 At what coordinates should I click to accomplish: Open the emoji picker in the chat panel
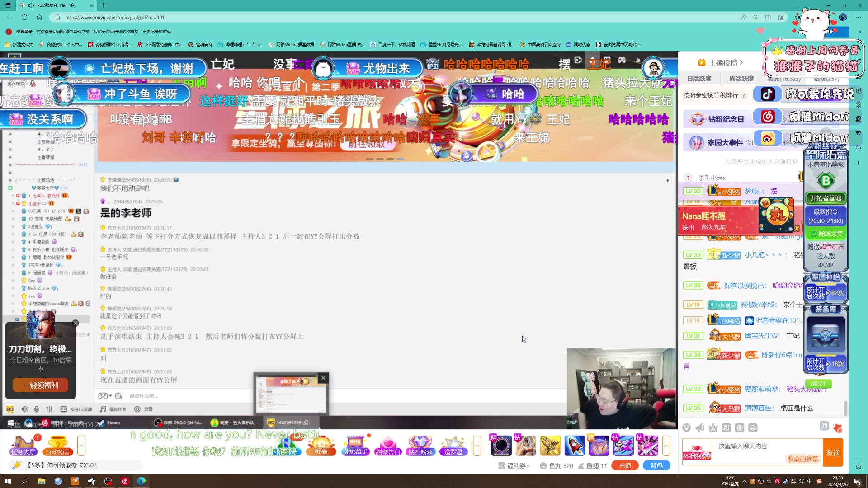tap(686, 428)
